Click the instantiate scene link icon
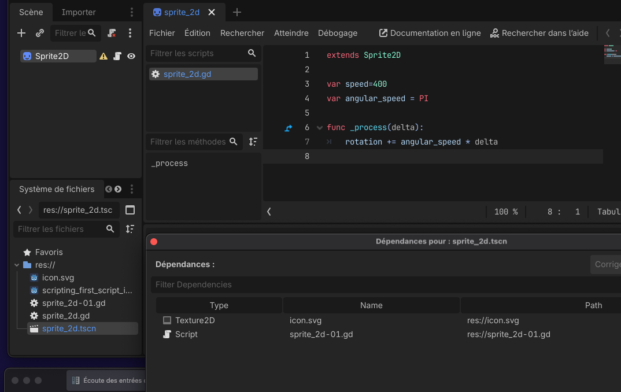 coord(39,33)
